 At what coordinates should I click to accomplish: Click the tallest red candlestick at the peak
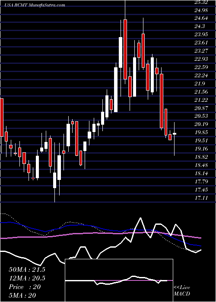(125, 49)
